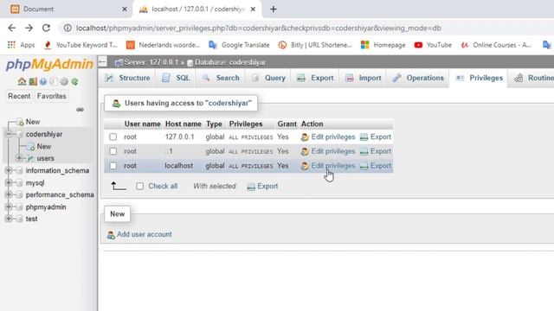
Task: Click the log out icon beside the home icon
Action: [x=33, y=82]
